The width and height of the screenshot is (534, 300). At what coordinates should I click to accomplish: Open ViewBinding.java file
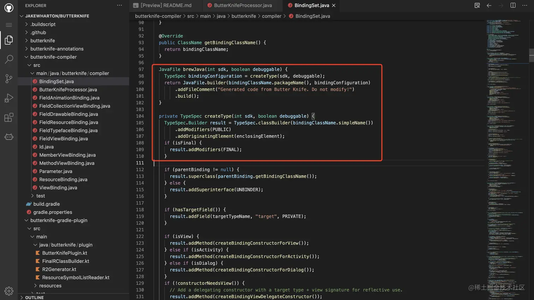coord(73,188)
